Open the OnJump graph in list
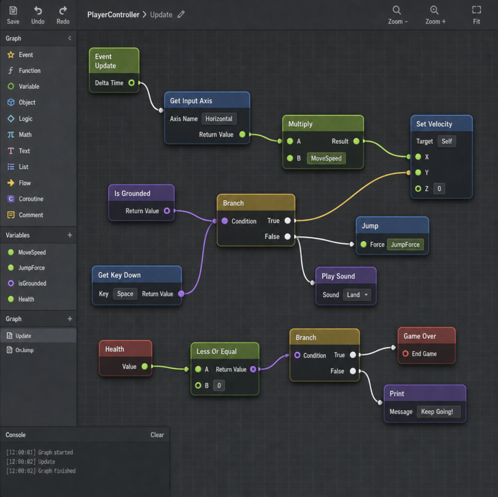This screenshot has height=497, width=498. pos(38,350)
